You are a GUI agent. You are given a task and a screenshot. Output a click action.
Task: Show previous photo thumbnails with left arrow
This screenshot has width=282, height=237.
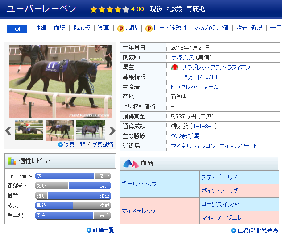click(8, 131)
